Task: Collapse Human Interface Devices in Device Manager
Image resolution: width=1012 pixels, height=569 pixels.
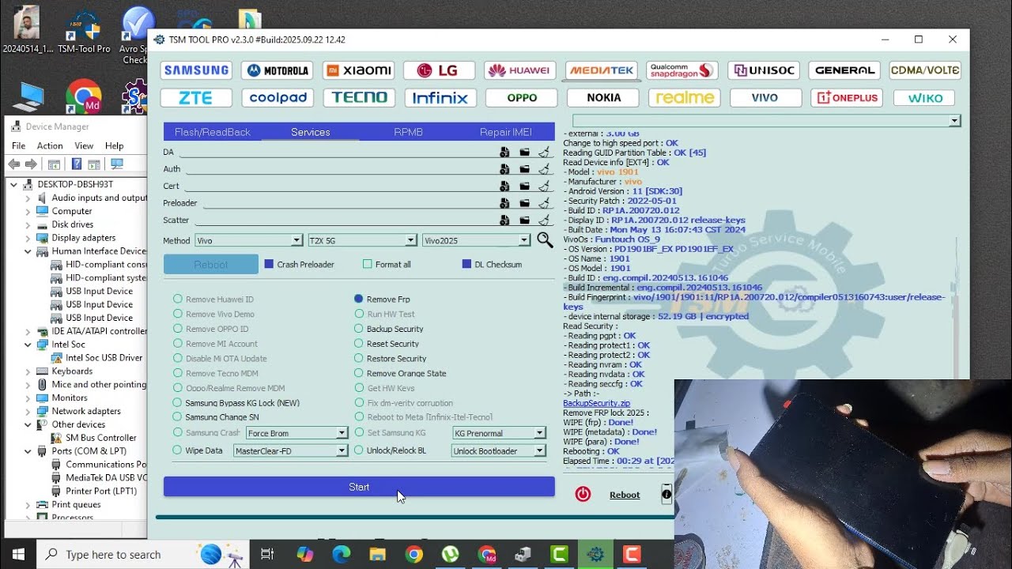Action: (x=28, y=251)
